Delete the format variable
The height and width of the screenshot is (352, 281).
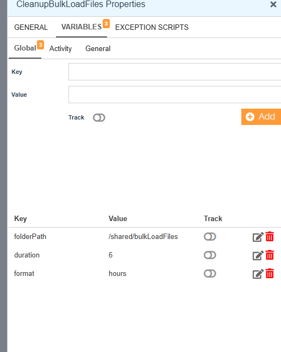(270, 273)
